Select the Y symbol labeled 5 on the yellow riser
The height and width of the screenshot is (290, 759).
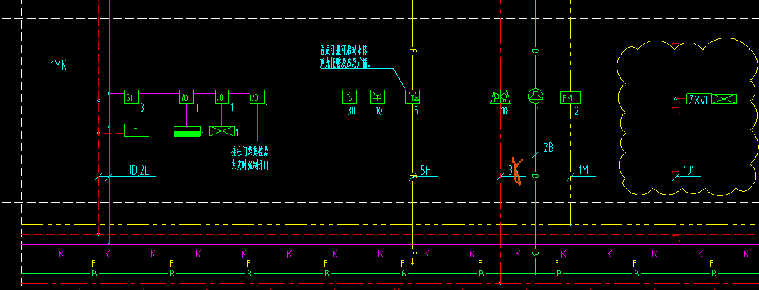[x=413, y=97]
